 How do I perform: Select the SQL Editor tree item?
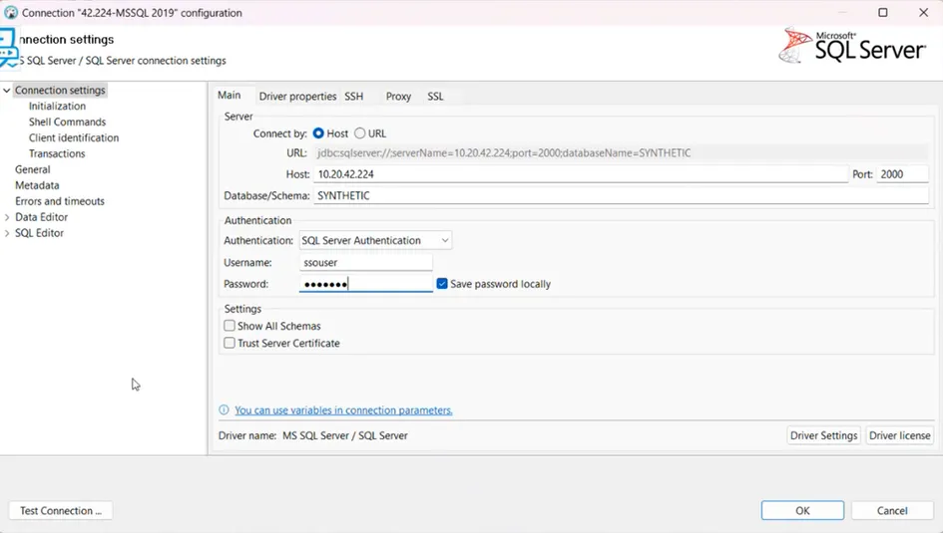(x=39, y=233)
